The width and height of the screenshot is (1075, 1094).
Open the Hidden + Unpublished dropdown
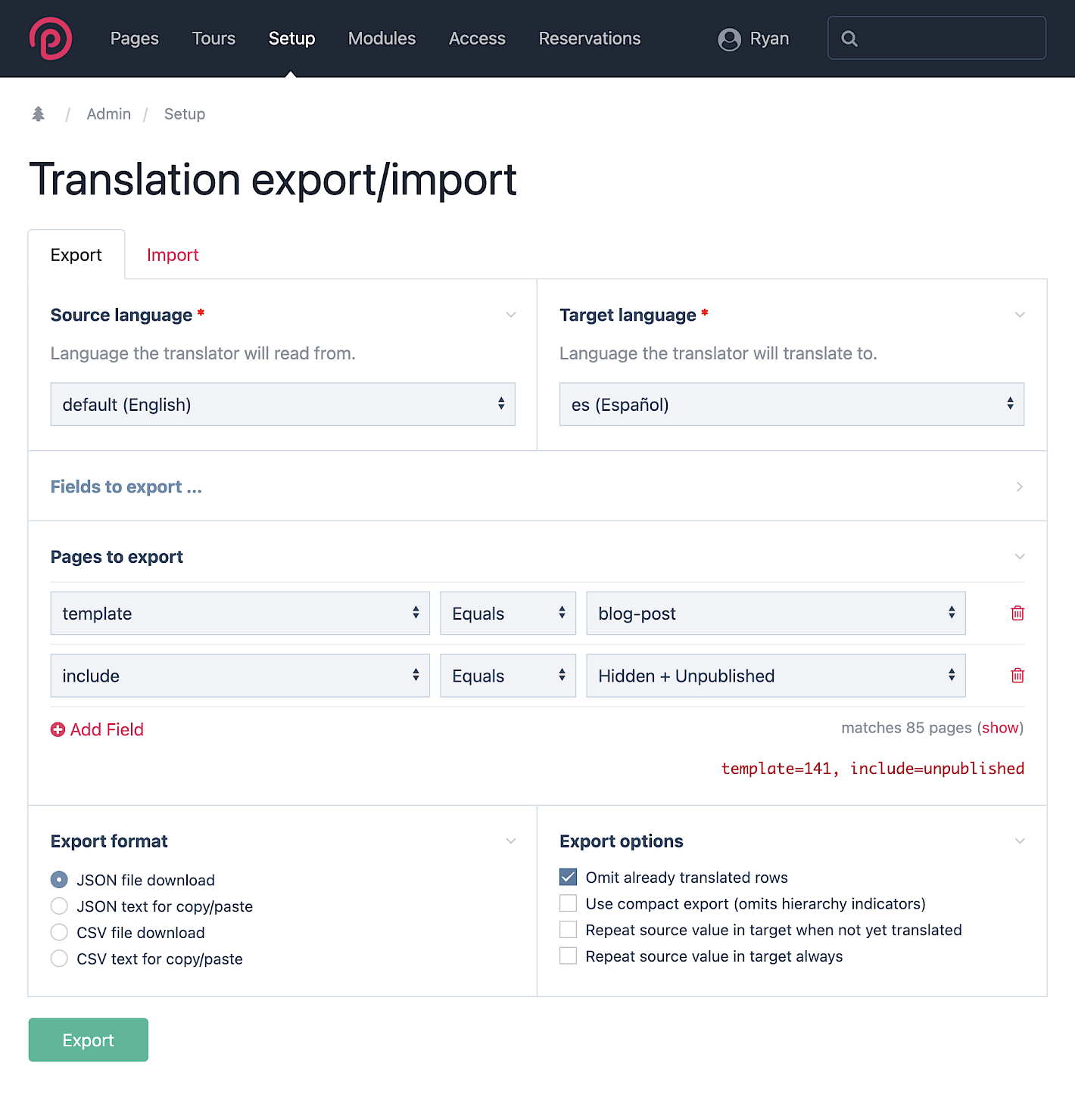click(x=776, y=676)
